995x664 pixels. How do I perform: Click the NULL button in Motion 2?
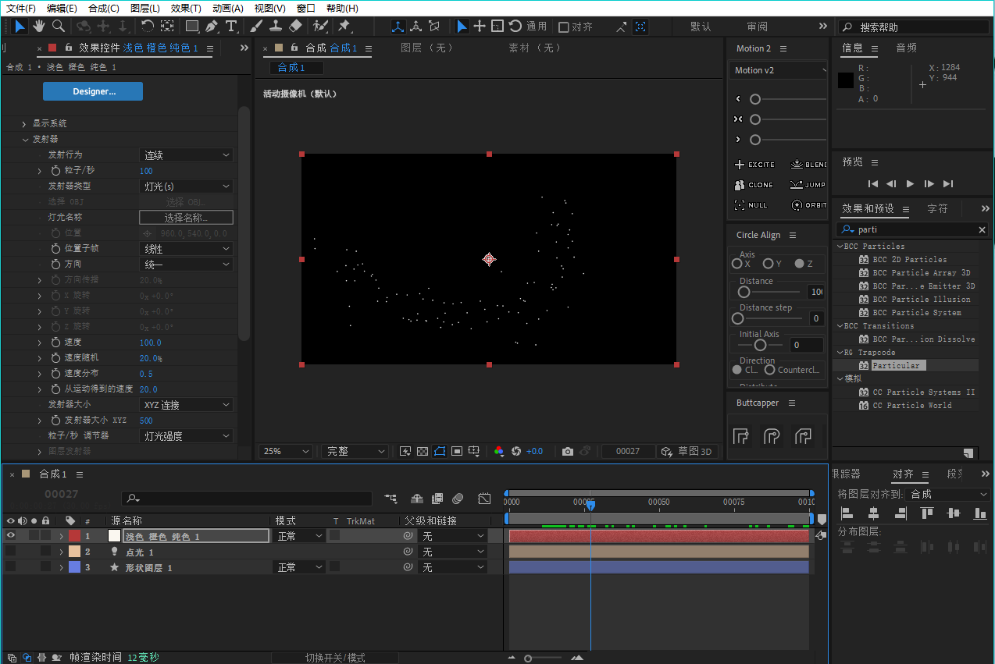[x=751, y=205]
